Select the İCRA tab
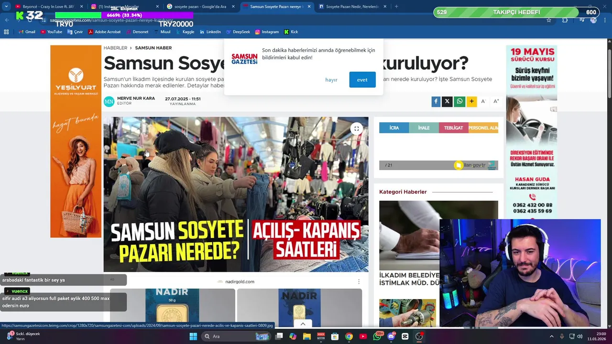612x344 pixels. [394, 128]
